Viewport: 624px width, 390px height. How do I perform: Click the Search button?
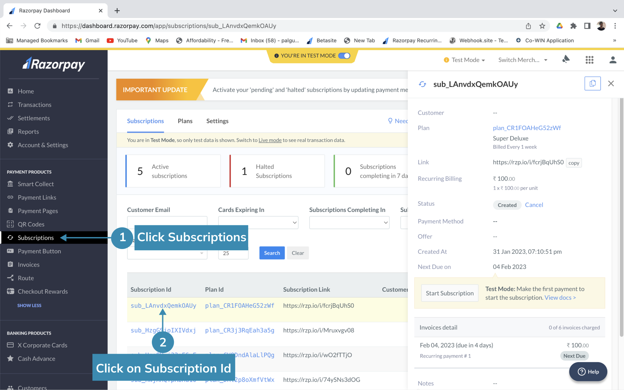(272, 253)
